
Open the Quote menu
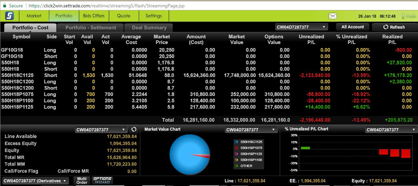coord(124,16)
